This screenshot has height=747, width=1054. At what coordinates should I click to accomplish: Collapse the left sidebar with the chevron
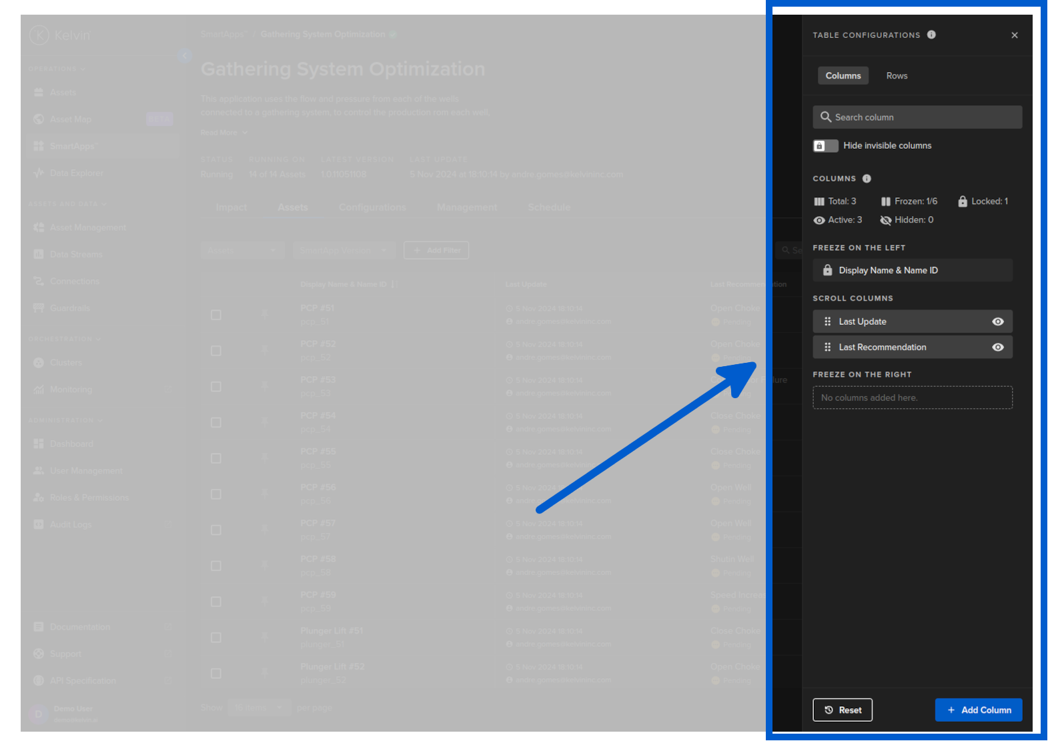point(185,56)
